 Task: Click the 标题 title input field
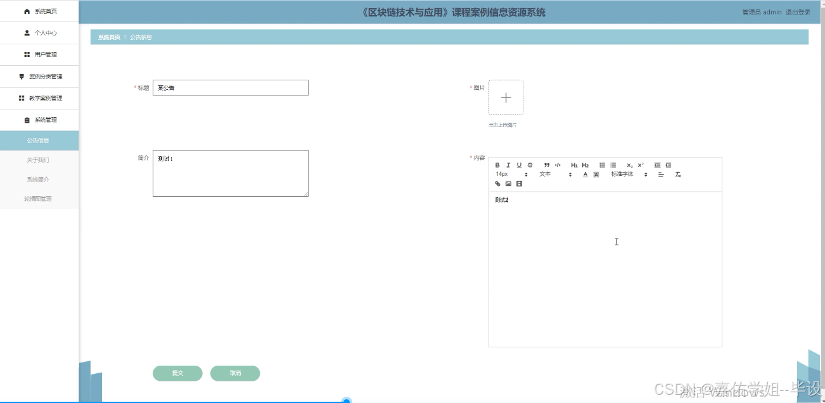pyautogui.click(x=231, y=88)
